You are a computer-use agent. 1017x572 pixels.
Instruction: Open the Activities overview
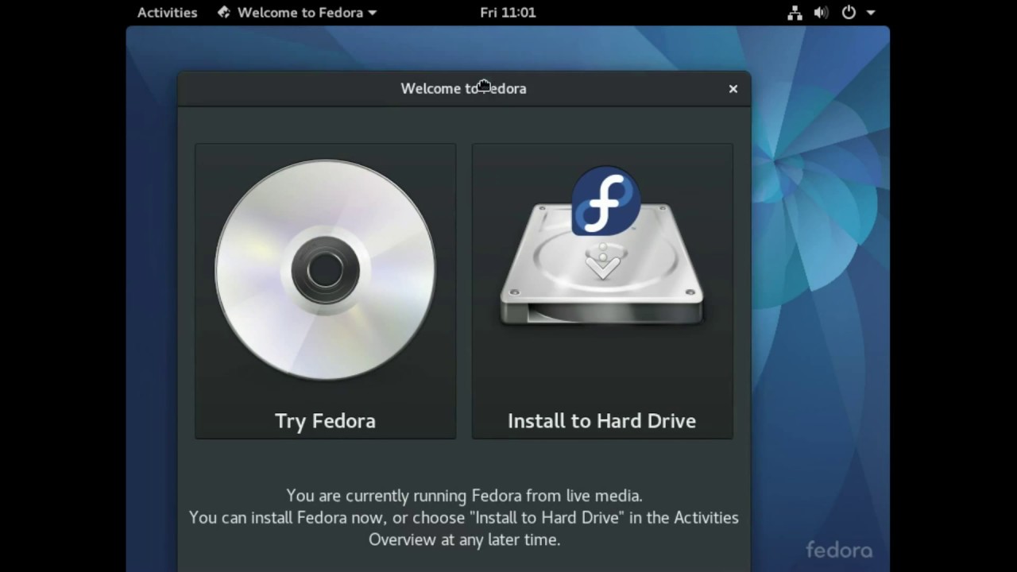pos(167,13)
